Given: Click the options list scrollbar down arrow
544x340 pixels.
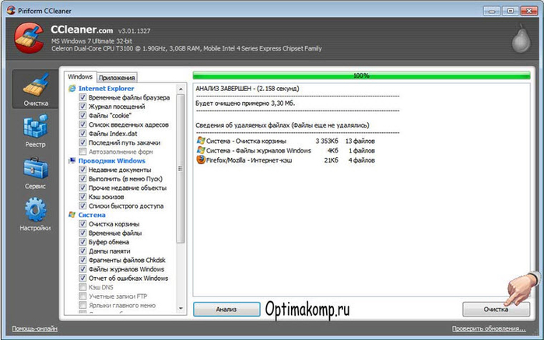Looking at the screenshot, I should click(x=181, y=308).
